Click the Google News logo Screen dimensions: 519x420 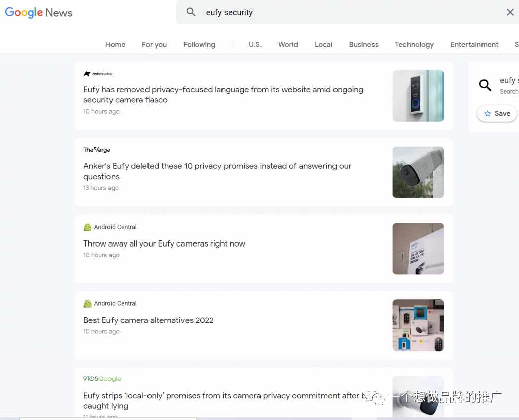[39, 13]
